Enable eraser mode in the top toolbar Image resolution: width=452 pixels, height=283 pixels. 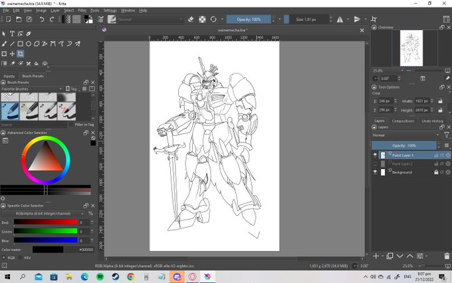[191, 19]
